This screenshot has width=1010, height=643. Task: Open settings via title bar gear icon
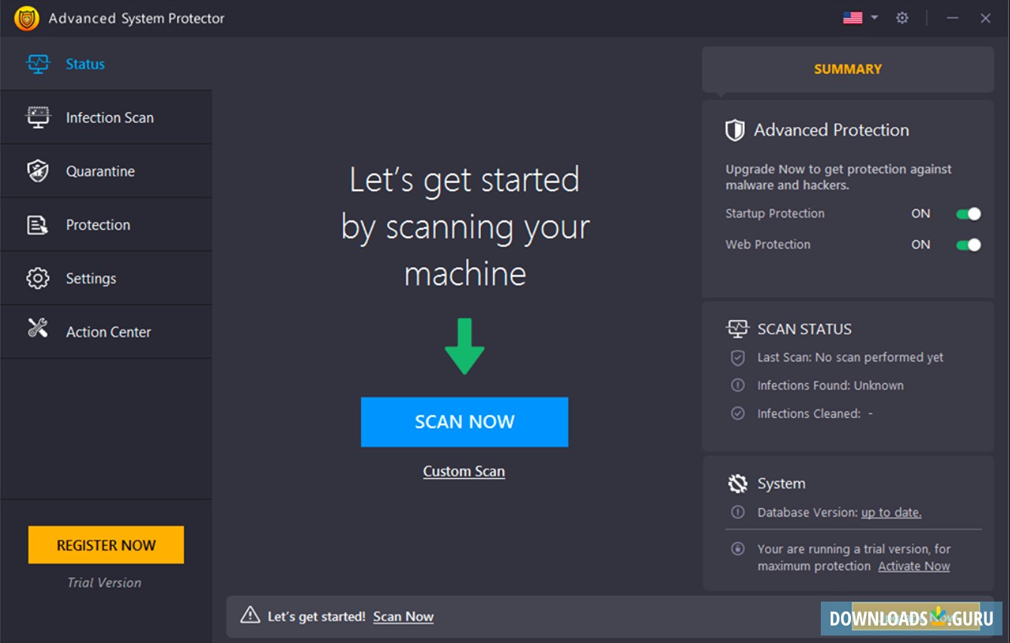902,18
